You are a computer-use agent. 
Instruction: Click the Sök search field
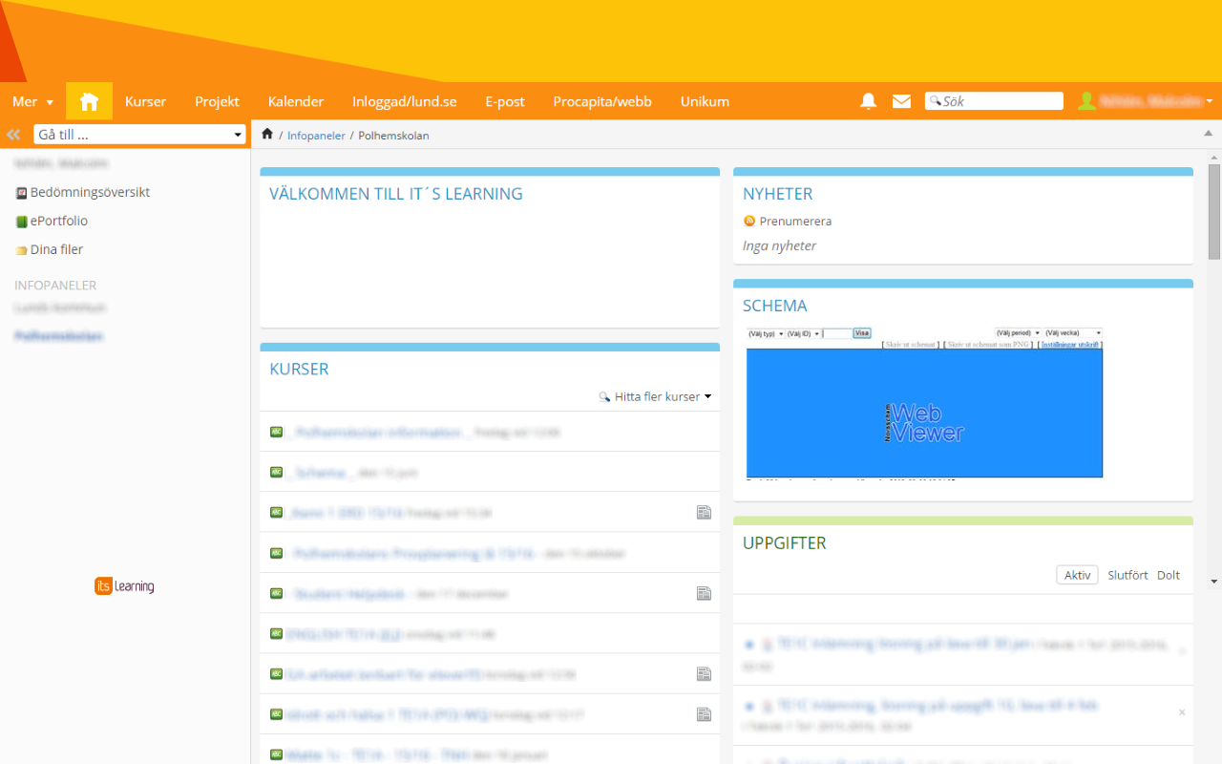click(994, 101)
